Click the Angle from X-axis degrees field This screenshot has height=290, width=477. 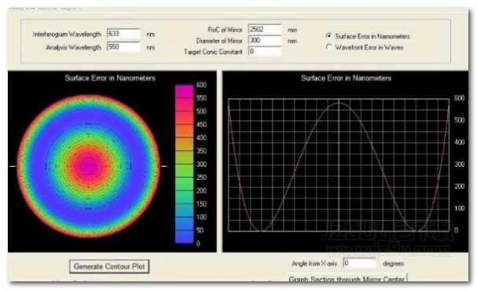[359, 263]
